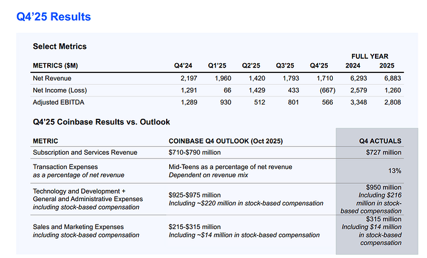Viewport: 427px width, 258px height.
Task: Click the $727 million actual value
Action: (384, 153)
